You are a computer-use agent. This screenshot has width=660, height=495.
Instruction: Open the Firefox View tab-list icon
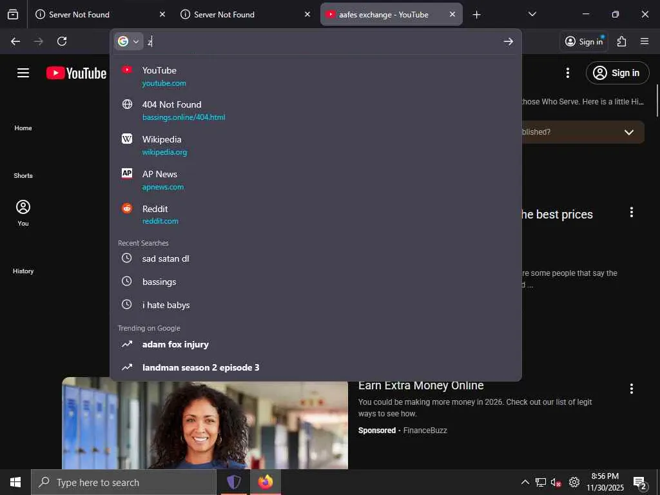(13, 14)
